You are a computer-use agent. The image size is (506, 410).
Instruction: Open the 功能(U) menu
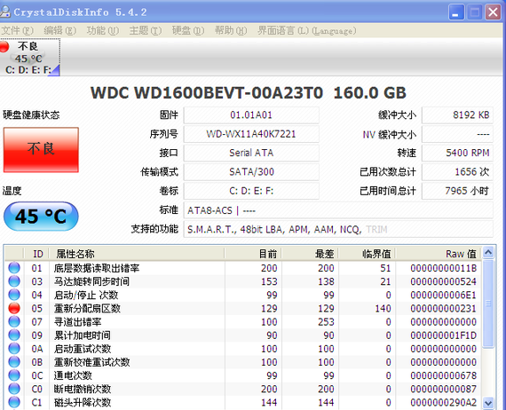(103, 31)
